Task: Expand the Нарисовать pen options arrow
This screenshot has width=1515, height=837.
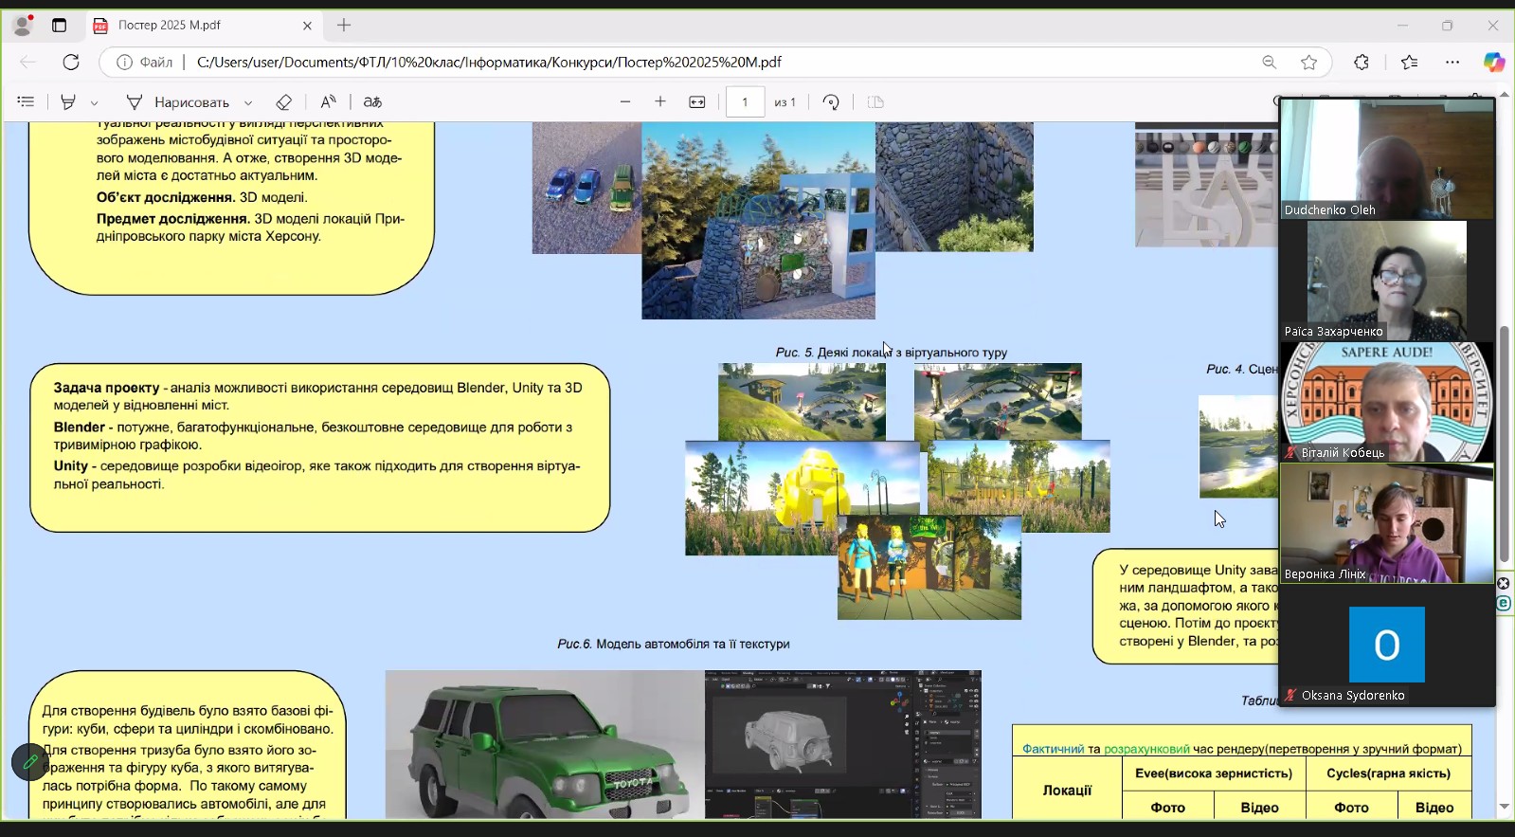Action: tap(248, 102)
